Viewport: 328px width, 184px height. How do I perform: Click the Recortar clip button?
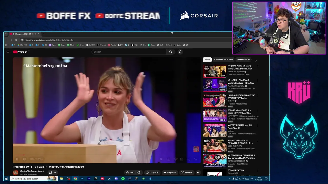point(187,172)
